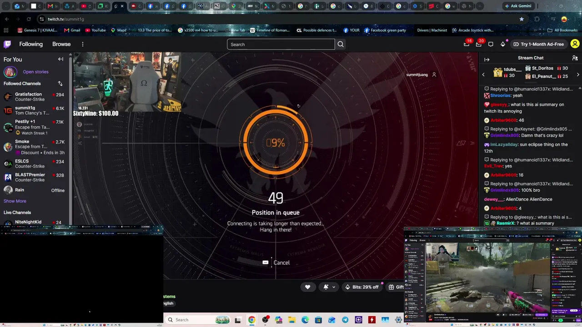Open Prime loot crown icon with 16 badge
582x327 pixels.
point(467,44)
